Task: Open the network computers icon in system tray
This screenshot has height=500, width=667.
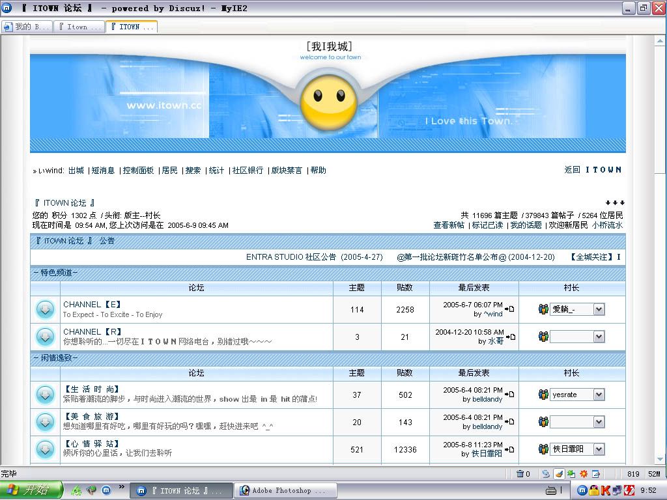Action: click(x=617, y=490)
